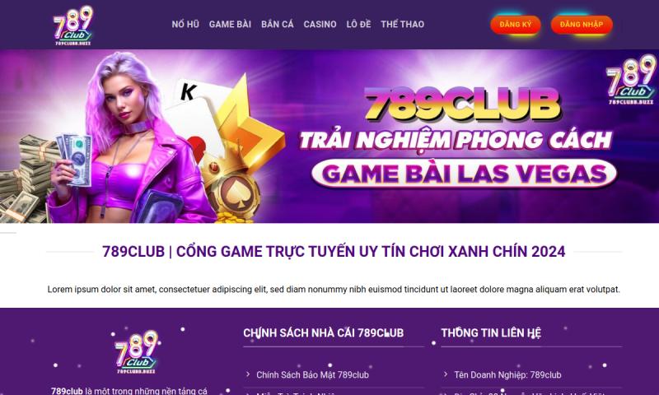Open the LÔ ĐỀ navigation link
Image resolution: width=659 pixels, height=395 pixels.
pyautogui.click(x=358, y=25)
